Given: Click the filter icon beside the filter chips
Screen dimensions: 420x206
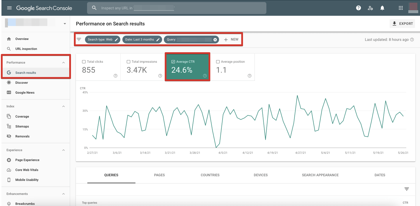Looking at the screenshot, I should [79, 39].
